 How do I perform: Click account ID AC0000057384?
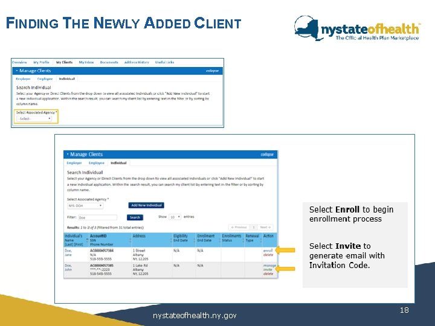tap(101, 251)
